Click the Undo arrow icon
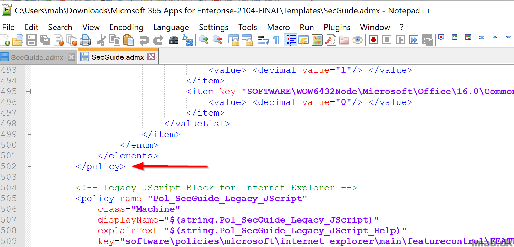Screen dimensions: 514x247 point(144,40)
